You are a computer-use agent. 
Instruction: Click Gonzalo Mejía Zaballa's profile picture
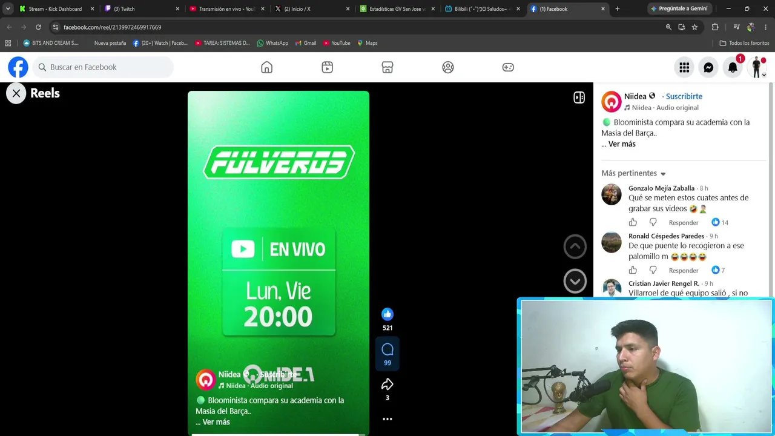(612, 194)
